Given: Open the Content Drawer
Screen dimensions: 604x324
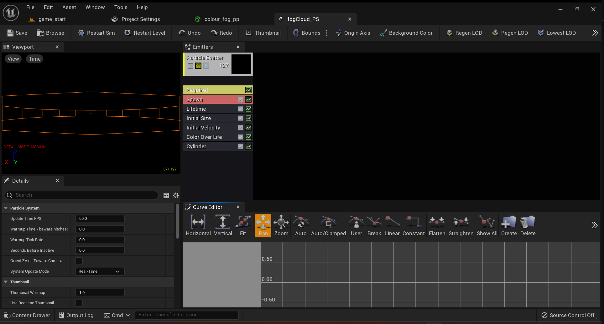Looking at the screenshot, I should pos(27,315).
